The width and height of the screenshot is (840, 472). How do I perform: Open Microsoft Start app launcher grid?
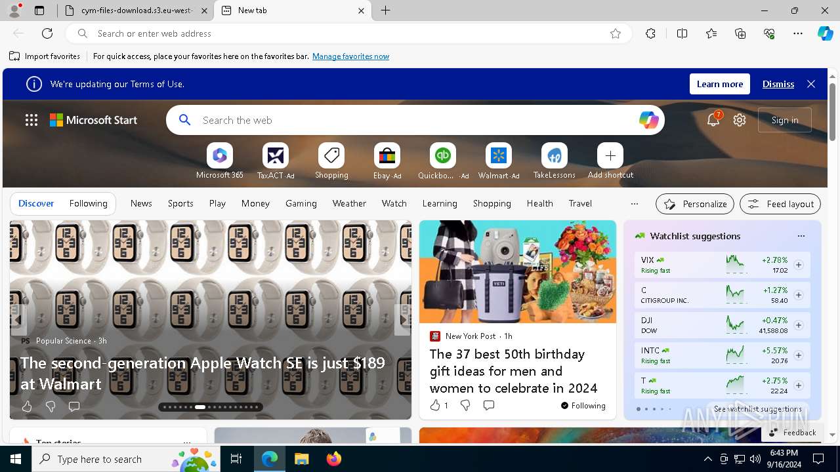tap(31, 120)
